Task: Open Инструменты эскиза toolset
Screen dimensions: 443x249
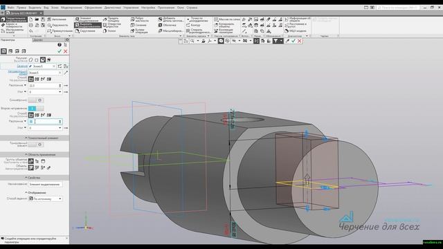Action: (12, 30)
